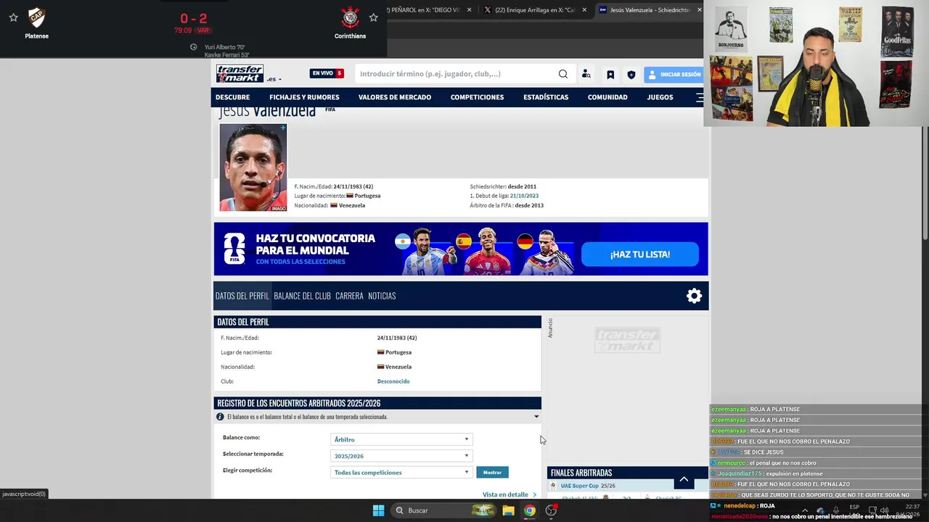The height and width of the screenshot is (522, 929).
Task: Click the info icon beside balance note
Action: pos(220,417)
